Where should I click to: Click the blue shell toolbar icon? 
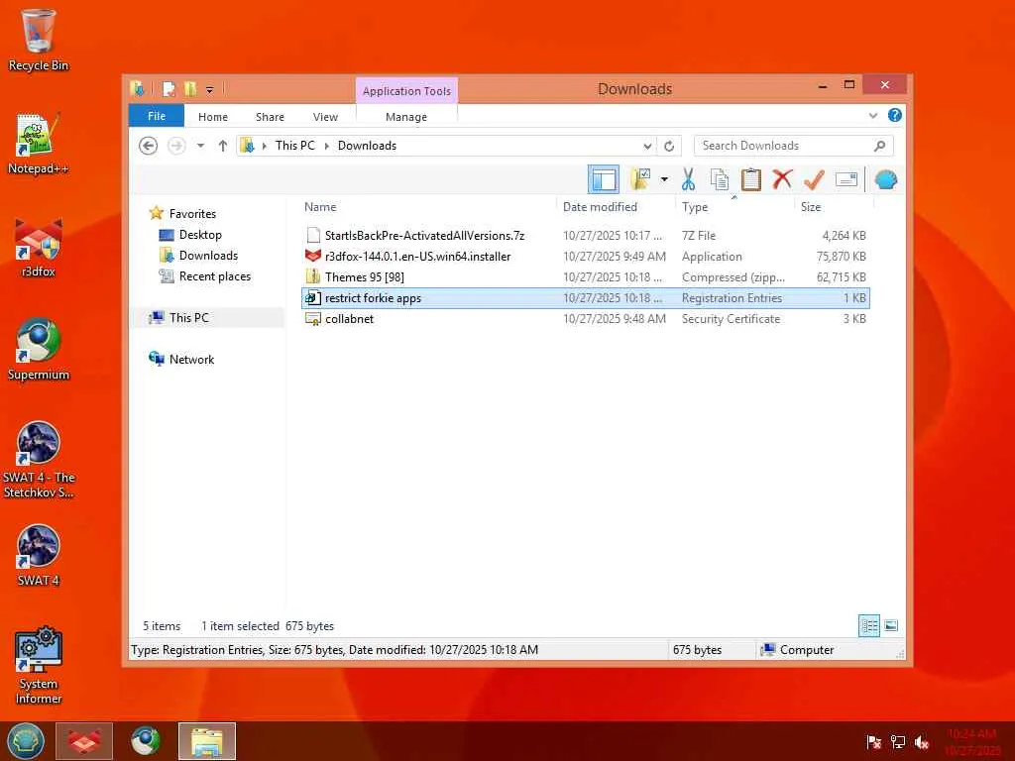point(885,179)
